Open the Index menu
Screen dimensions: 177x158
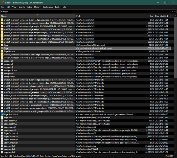[x=29, y=7]
